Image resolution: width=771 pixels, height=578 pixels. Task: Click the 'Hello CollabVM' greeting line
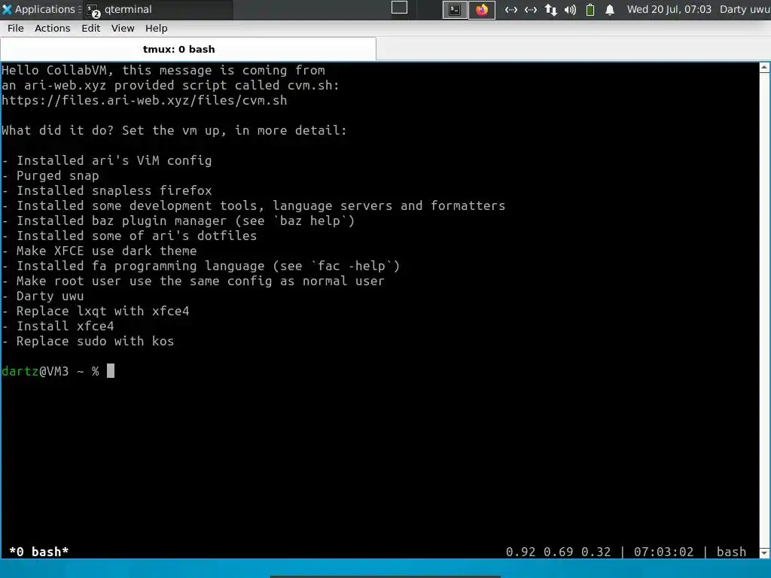163,70
